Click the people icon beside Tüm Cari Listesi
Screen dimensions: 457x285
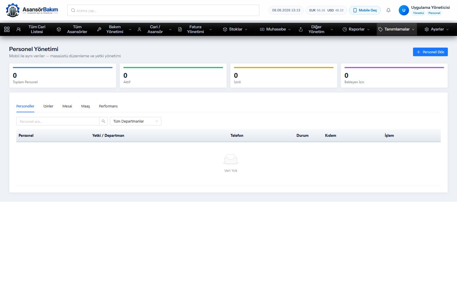click(19, 29)
